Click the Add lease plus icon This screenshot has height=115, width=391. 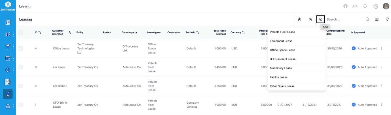pyautogui.click(x=321, y=19)
